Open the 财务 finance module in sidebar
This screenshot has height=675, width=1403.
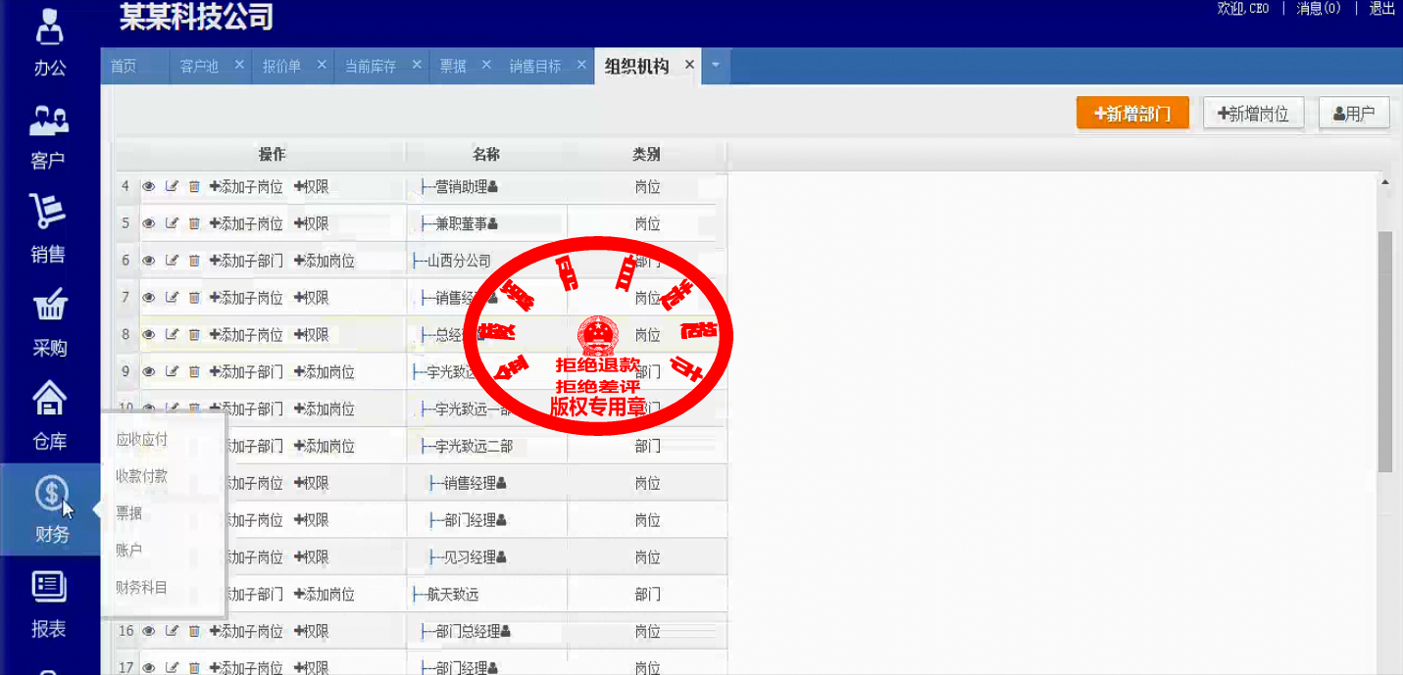(x=49, y=509)
